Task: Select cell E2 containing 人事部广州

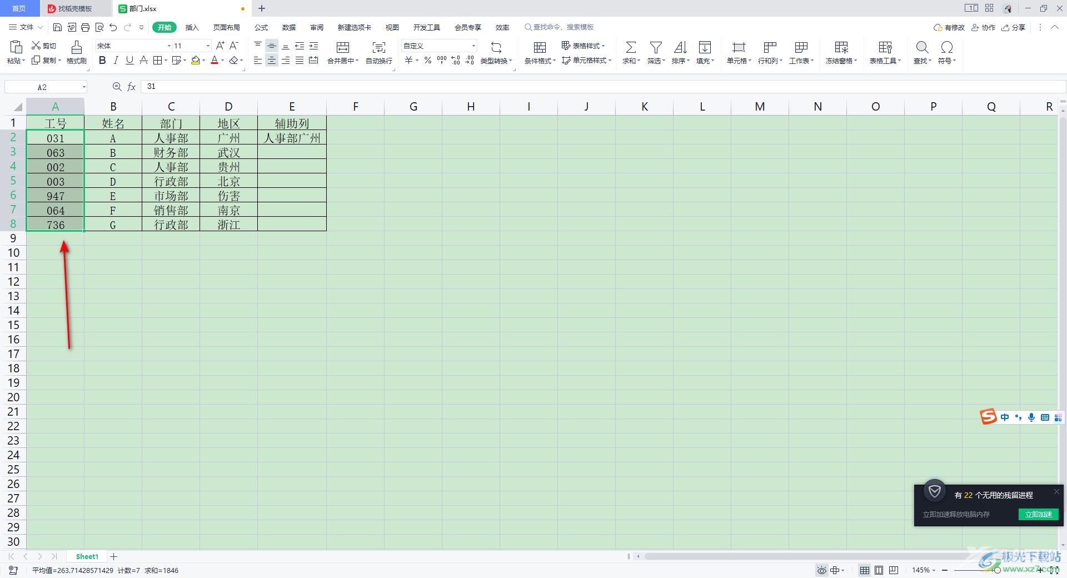Action: [292, 137]
